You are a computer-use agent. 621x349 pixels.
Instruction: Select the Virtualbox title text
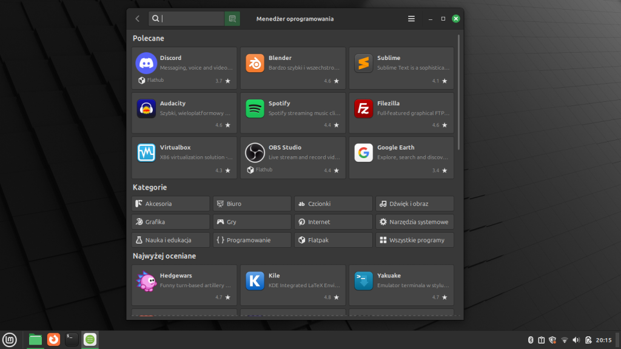coord(175,147)
